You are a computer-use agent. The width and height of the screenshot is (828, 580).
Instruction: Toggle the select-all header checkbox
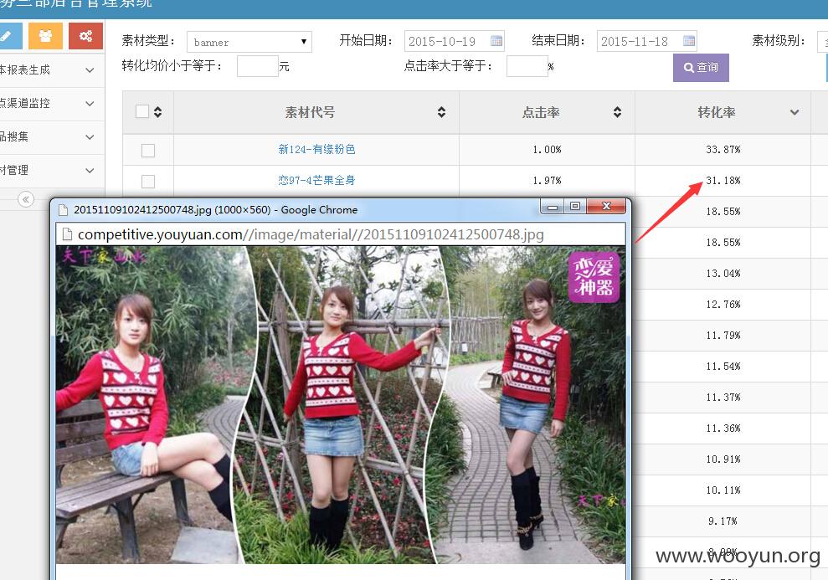click(142, 111)
